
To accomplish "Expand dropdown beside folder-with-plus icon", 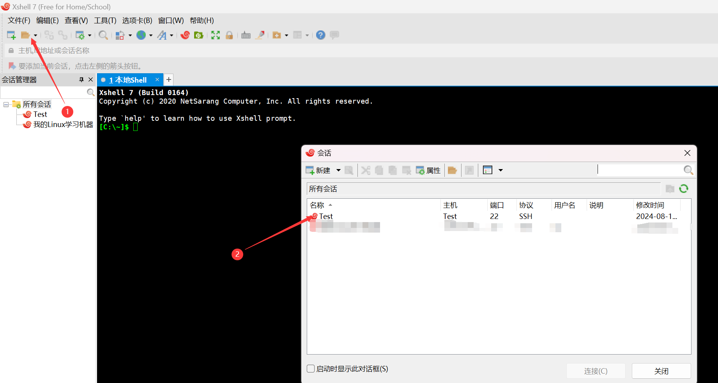I will click(286, 35).
